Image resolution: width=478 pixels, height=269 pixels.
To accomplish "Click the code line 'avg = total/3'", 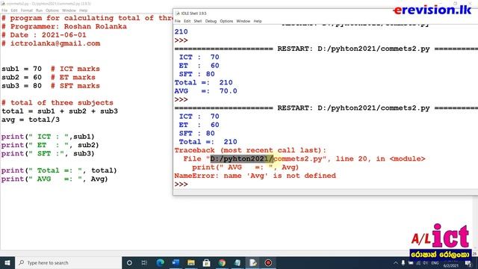I will point(31,120).
